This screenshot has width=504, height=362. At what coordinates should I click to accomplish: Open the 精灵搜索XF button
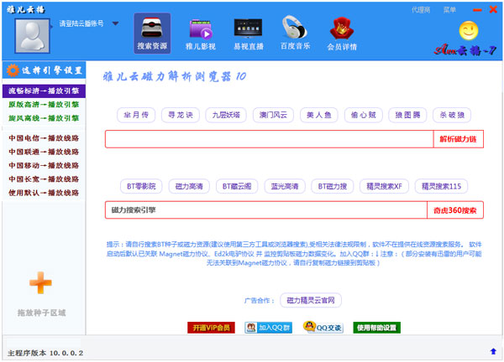(x=384, y=186)
